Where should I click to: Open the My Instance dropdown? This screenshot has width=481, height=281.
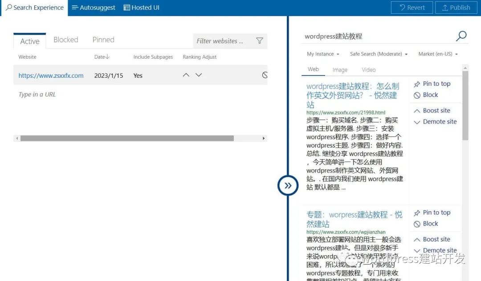click(323, 54)
